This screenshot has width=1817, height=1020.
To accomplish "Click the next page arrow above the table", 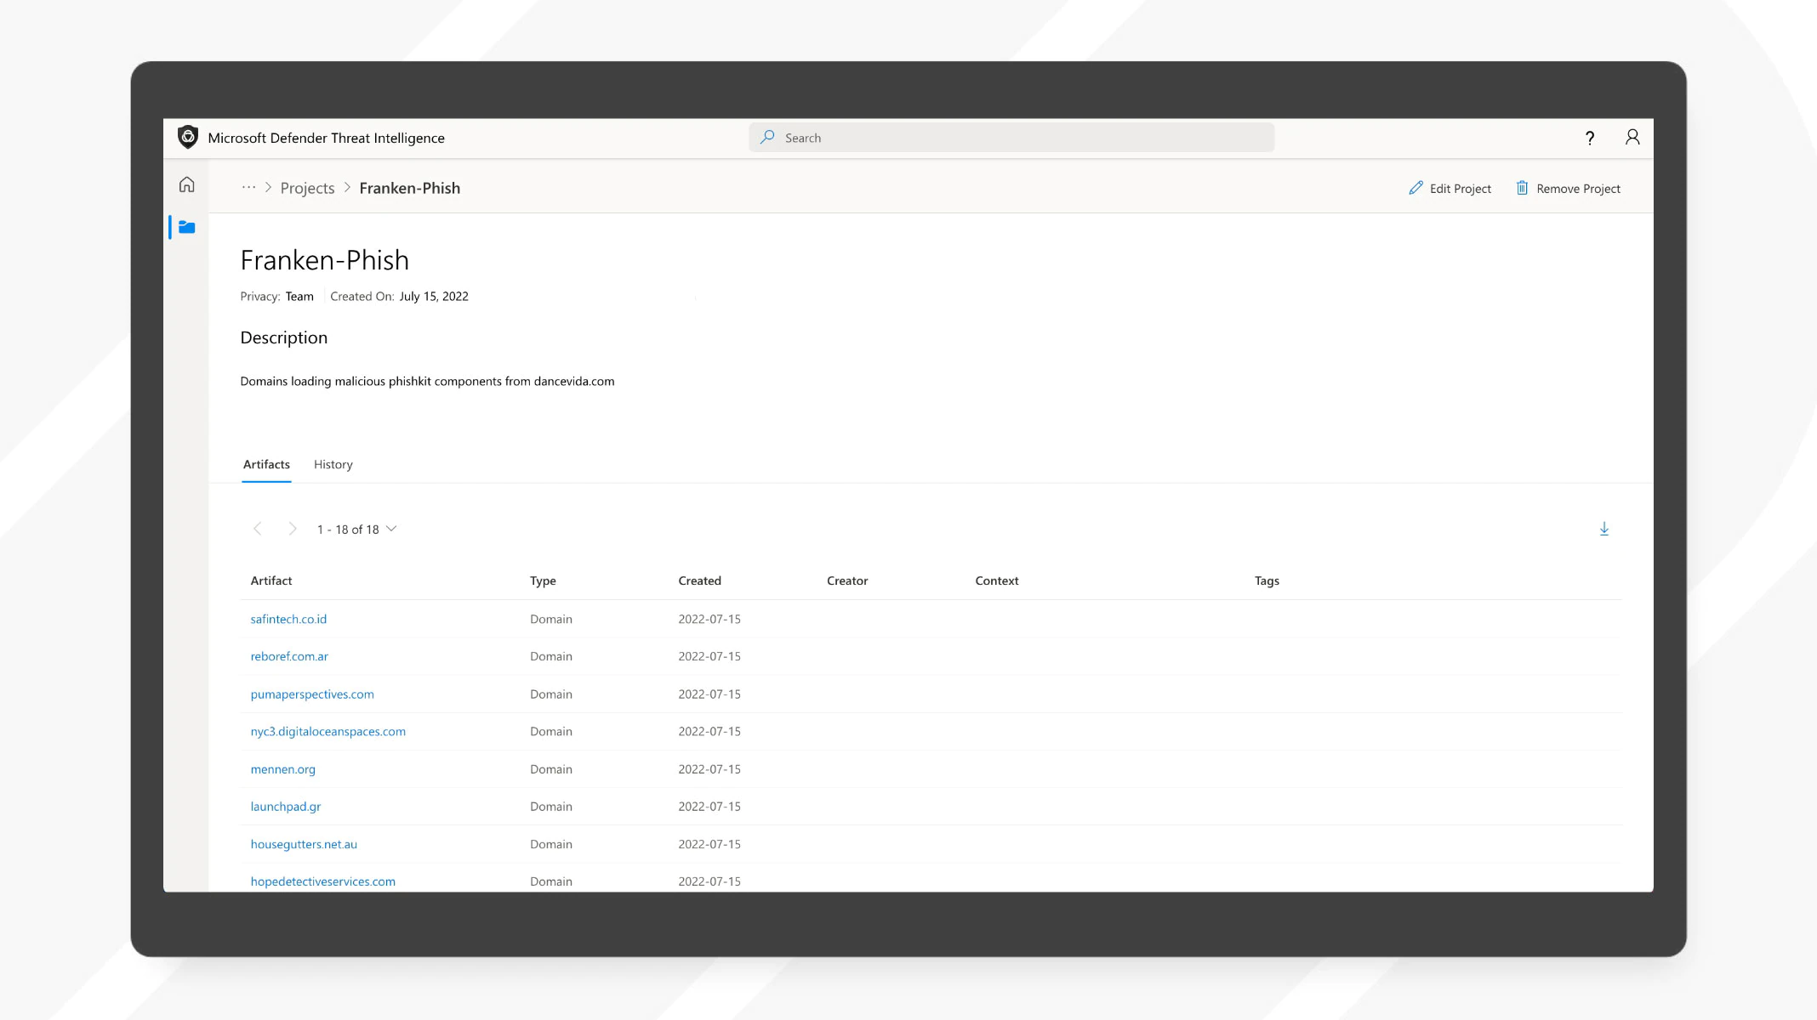I will [293, 528].
